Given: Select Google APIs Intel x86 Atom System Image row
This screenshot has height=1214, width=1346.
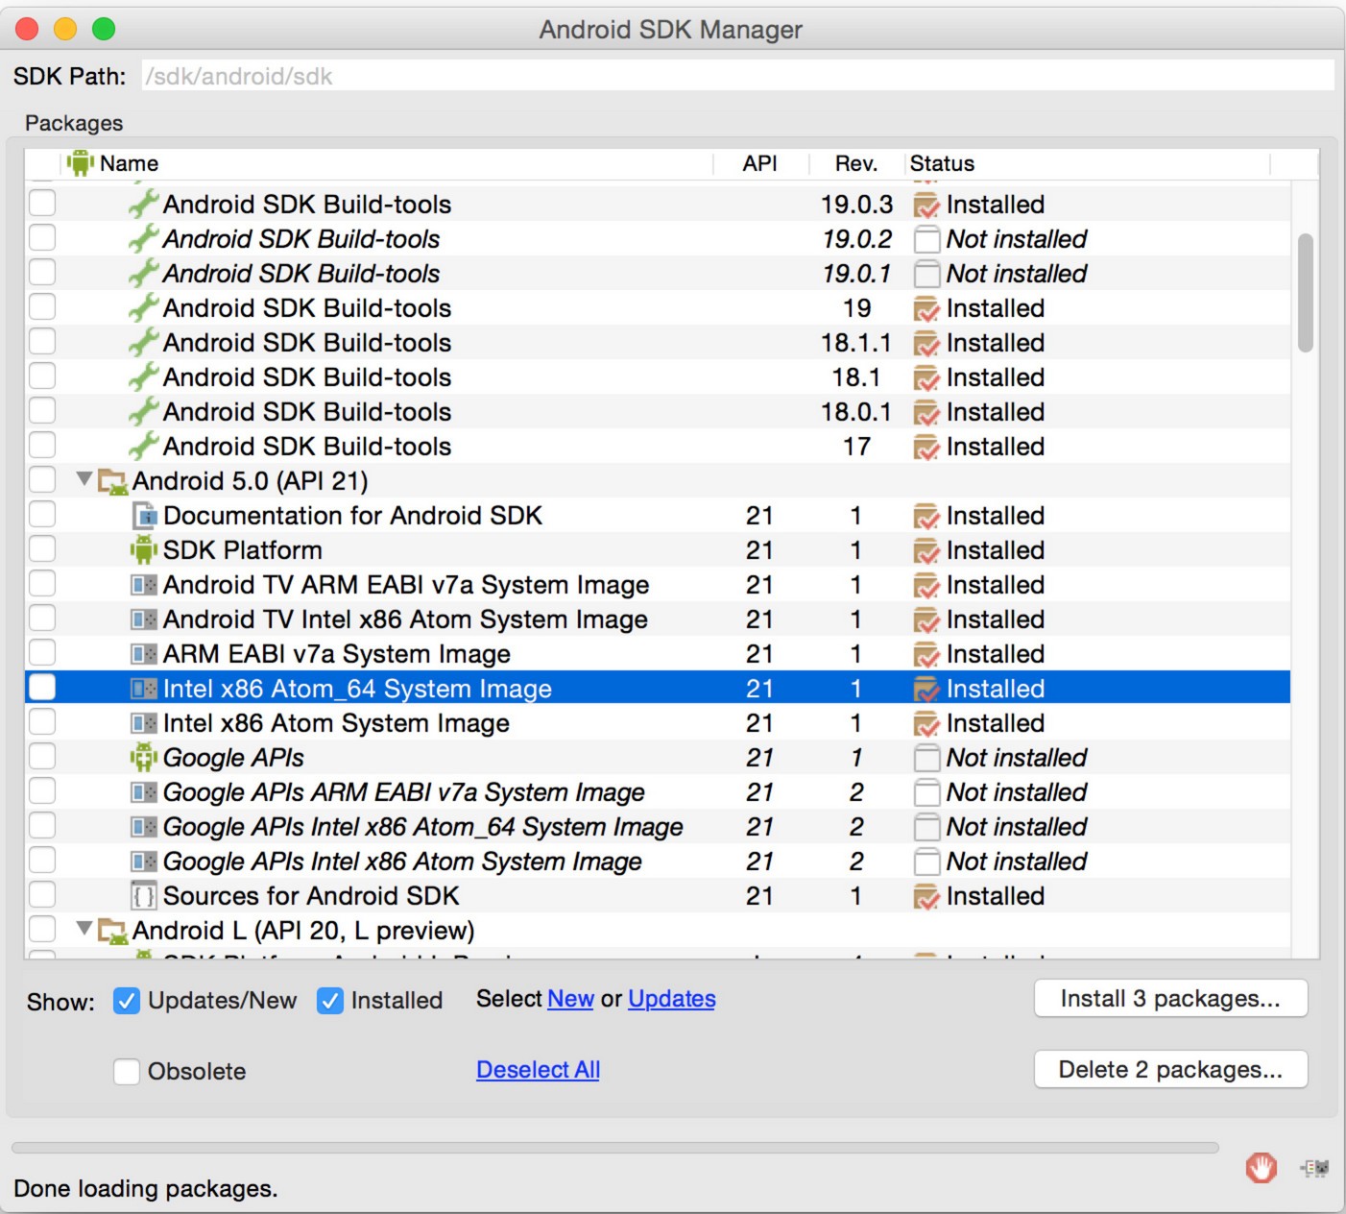Looking at the screenshot, I should (657, 862).
